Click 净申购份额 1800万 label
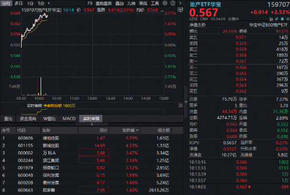The image size is (290, 195). coord(59,106)
